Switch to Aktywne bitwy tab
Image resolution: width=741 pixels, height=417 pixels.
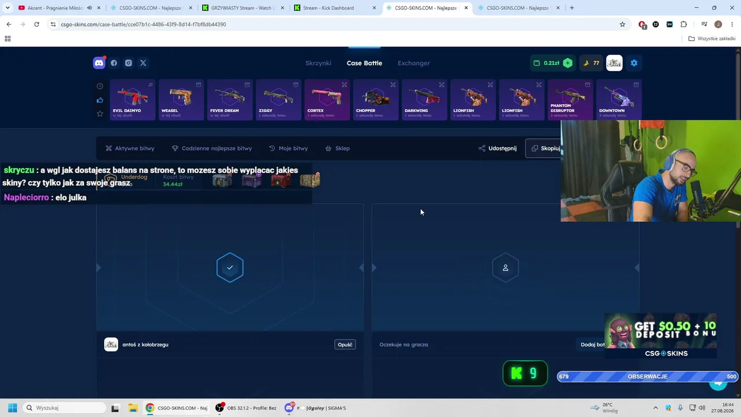(x=130, y=148)
